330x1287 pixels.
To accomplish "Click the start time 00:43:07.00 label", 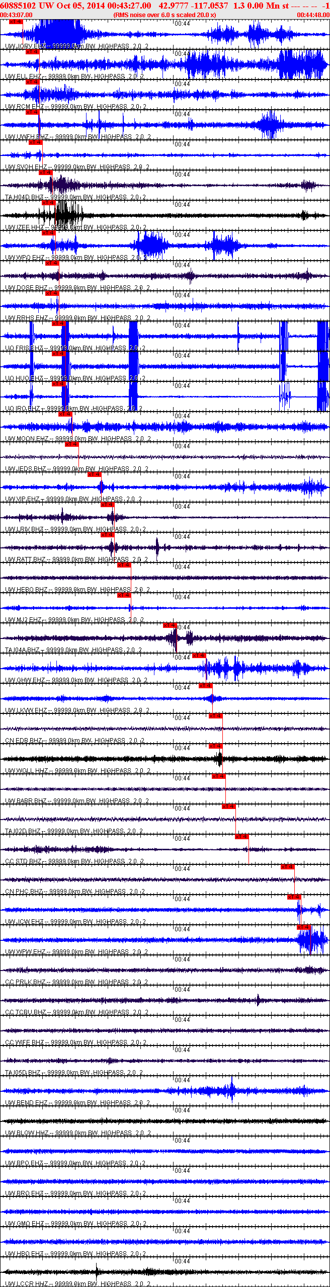I will click(x=17, y=15).
